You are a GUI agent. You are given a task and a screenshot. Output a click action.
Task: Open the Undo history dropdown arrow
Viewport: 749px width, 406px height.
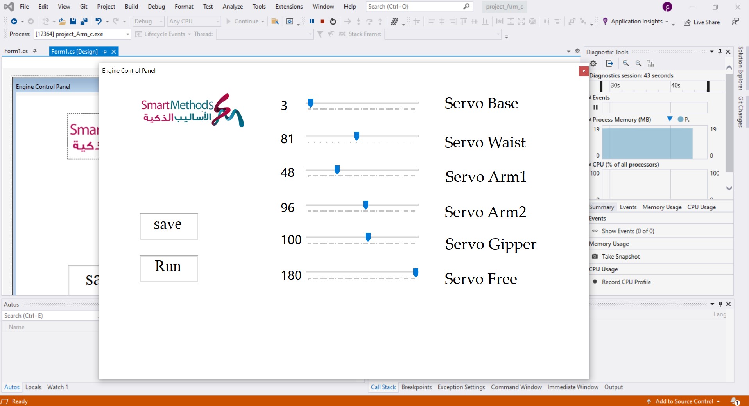(x=107, y=22)
